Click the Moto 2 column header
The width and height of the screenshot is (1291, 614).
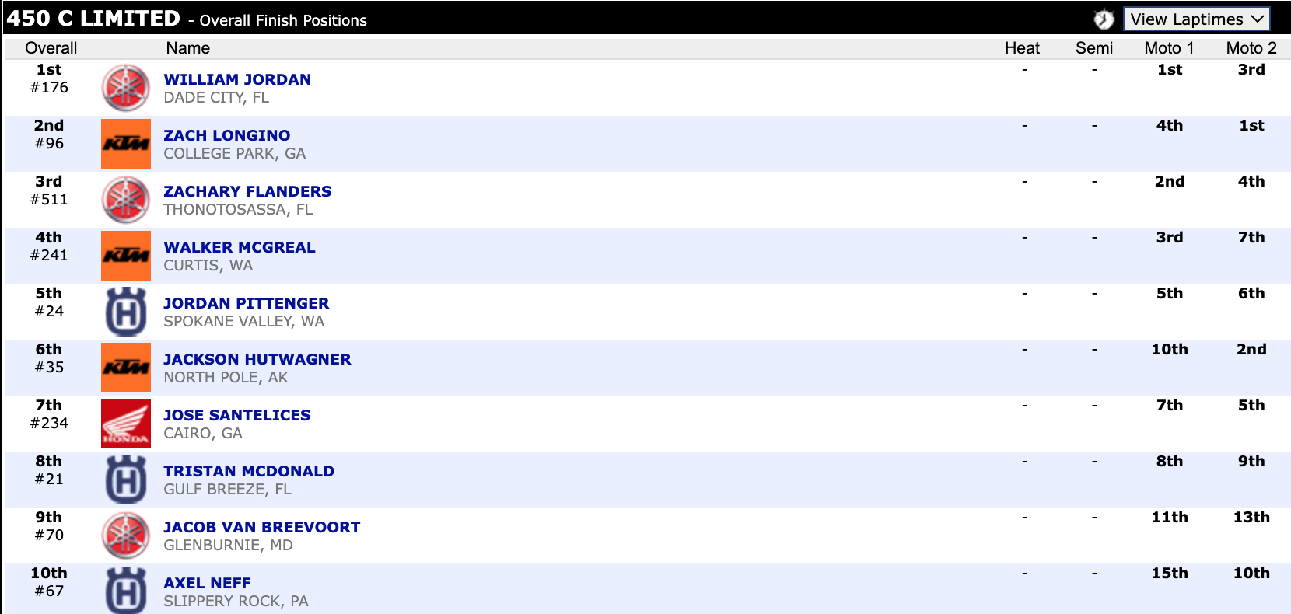1251,48
